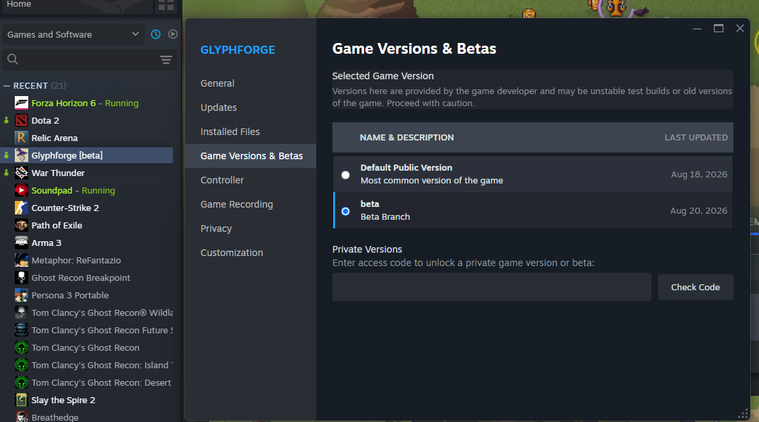Viewport: 759px width, 422px height.
Task: Click the ready-to-play filter icon
Action: [173, 34]
